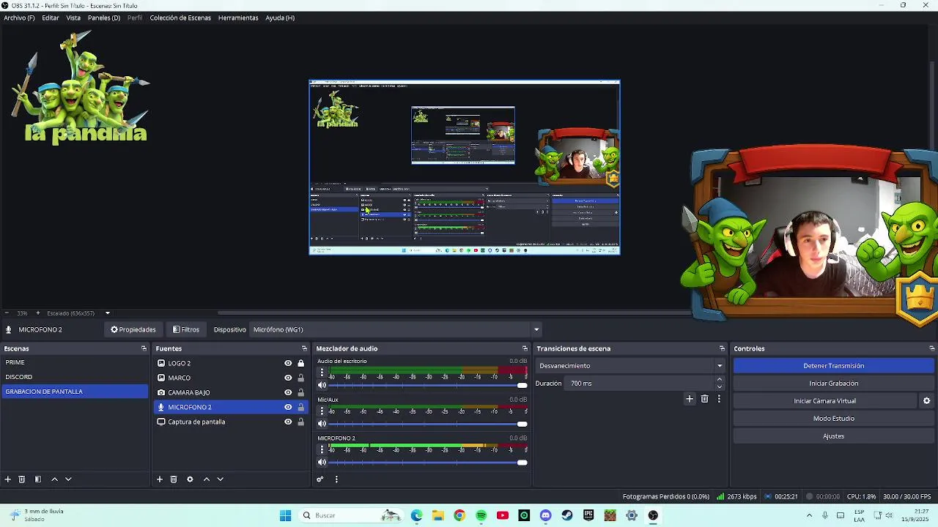Decrease transition duration with down stepper
The height and width of the screenshot is (527, 938).
click(719, 386)
